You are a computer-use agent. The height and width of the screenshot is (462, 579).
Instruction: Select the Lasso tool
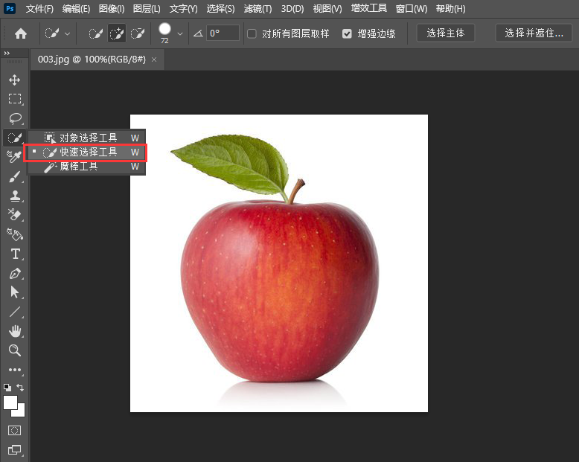(x=14, y=118)
